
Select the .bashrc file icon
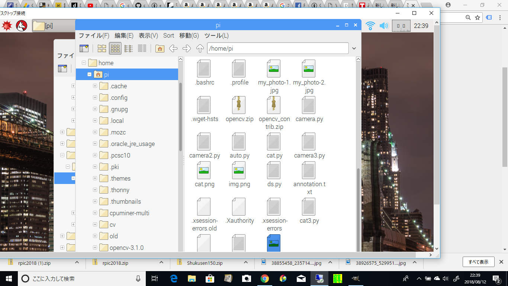(x=204, y=69)
